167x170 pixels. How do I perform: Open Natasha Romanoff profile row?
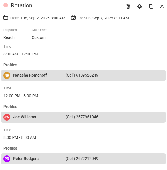83,75
